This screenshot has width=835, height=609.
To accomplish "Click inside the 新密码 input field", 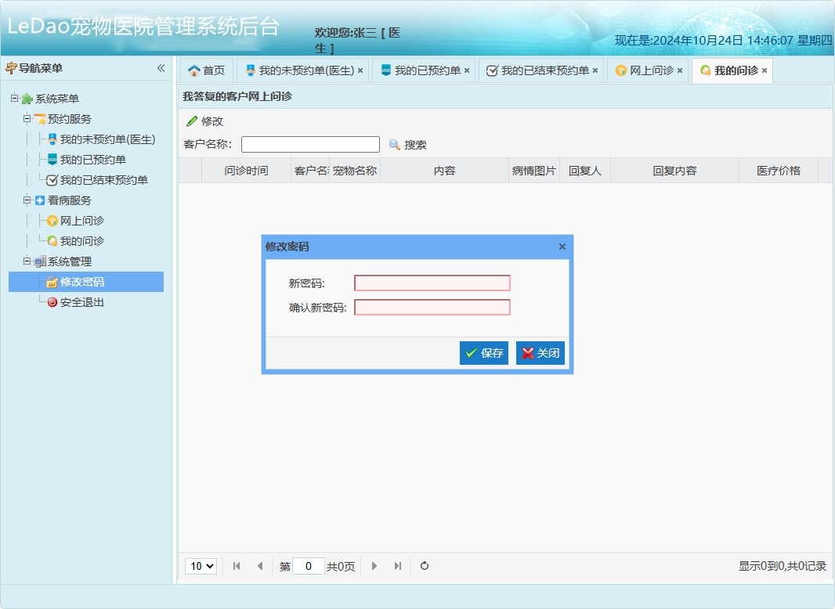I will coord(432,283).
